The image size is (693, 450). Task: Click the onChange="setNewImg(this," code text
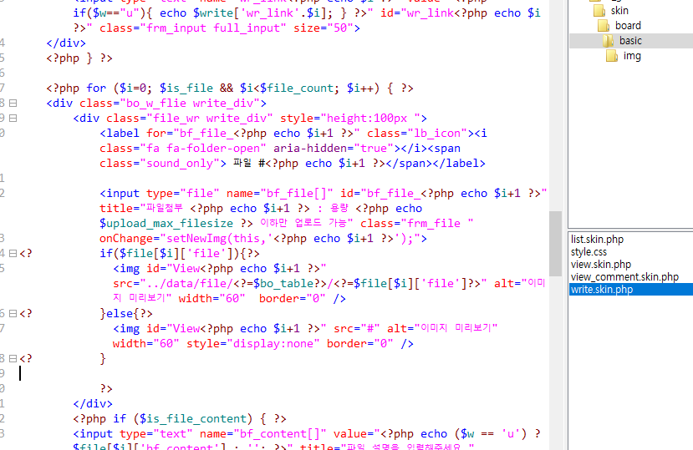pyautogui.click(x=182, y=239)
